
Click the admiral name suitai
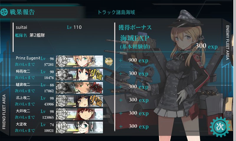point(21,27)
